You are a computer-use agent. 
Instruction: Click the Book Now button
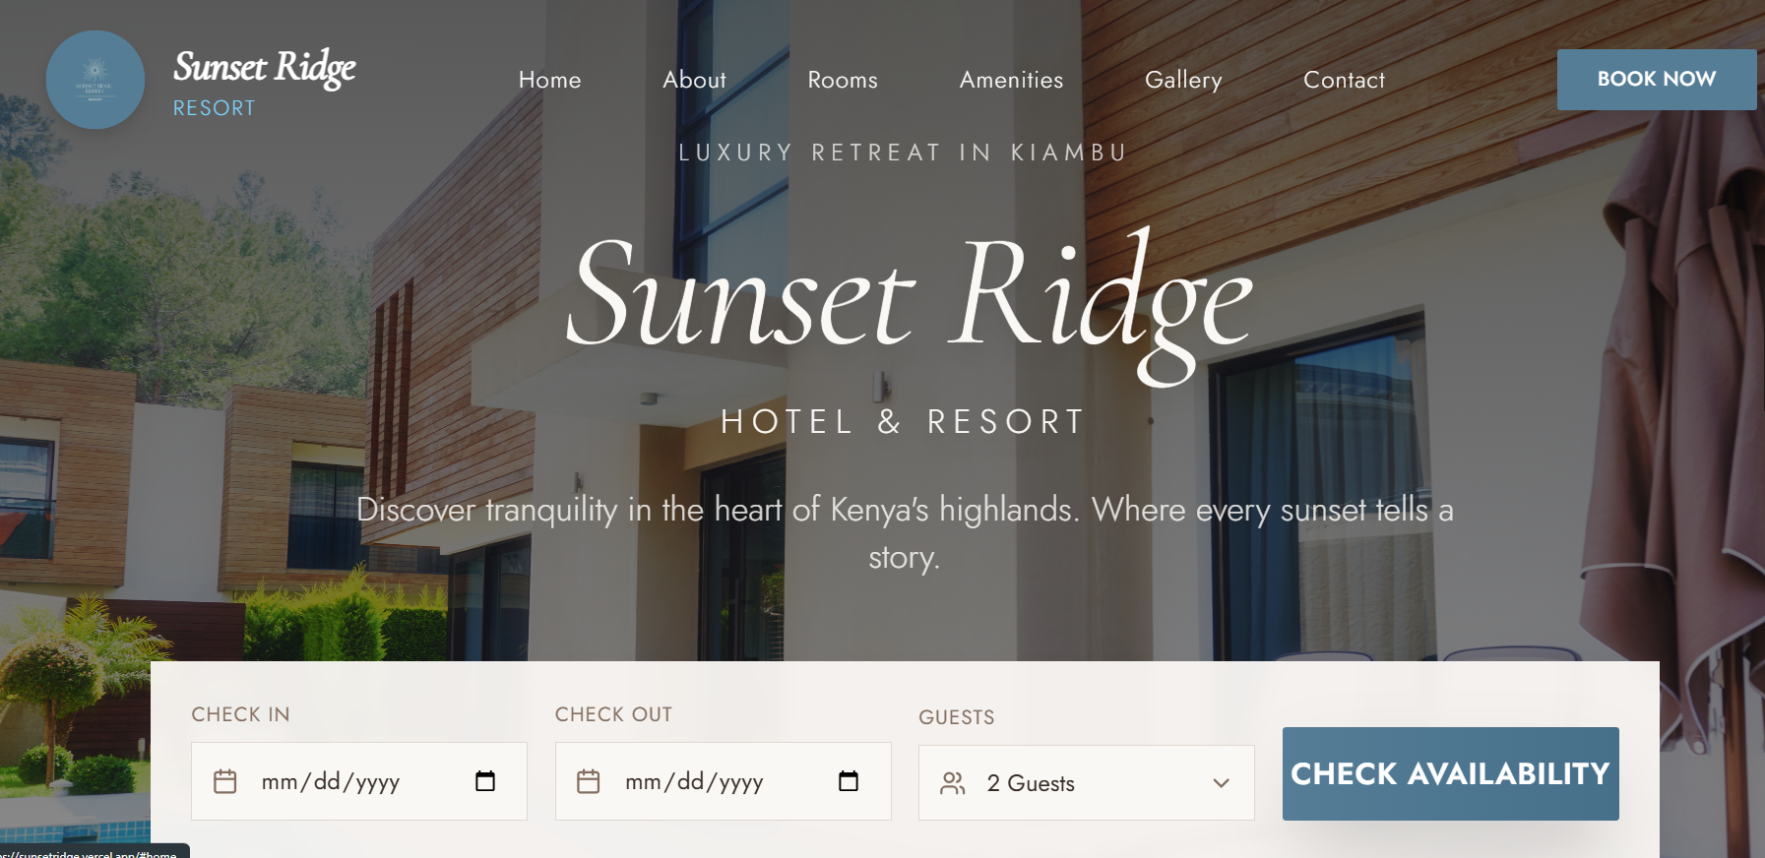(x=1657, y=80)
